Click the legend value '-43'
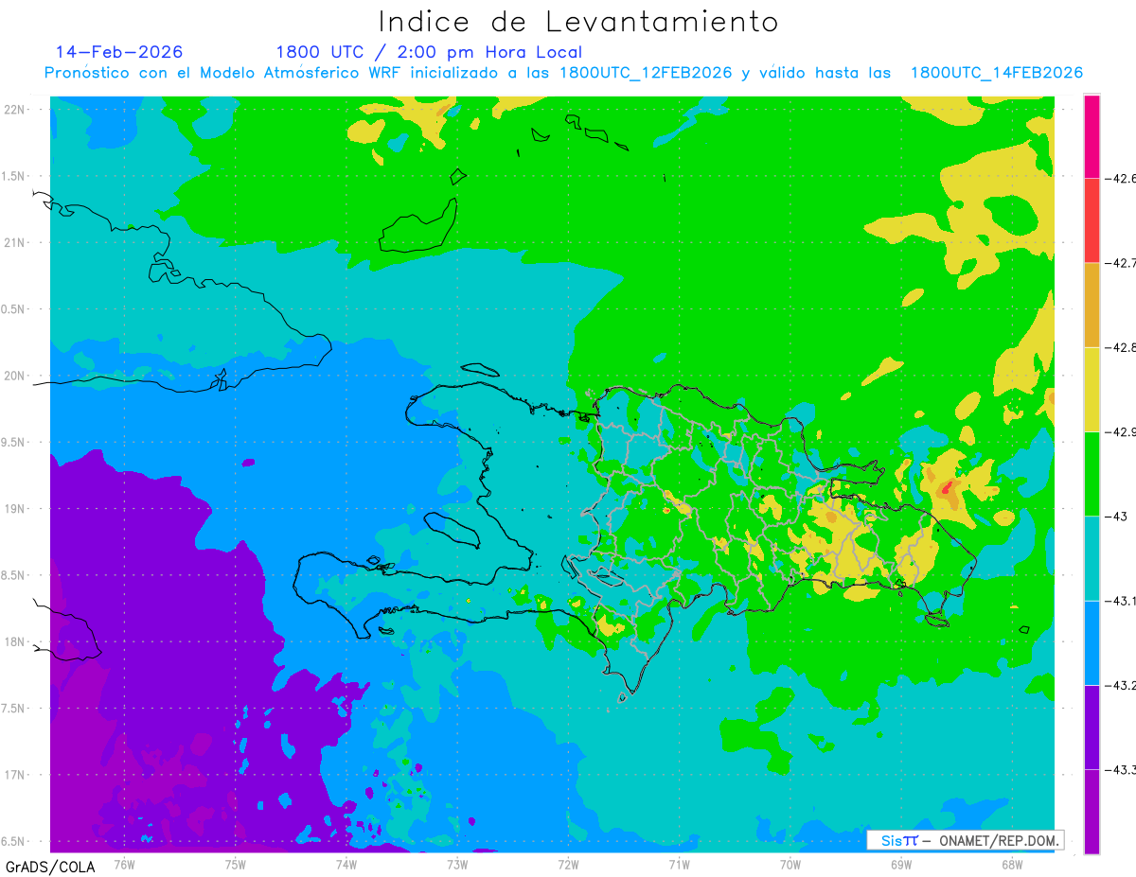 click(x=1116, y=517)
